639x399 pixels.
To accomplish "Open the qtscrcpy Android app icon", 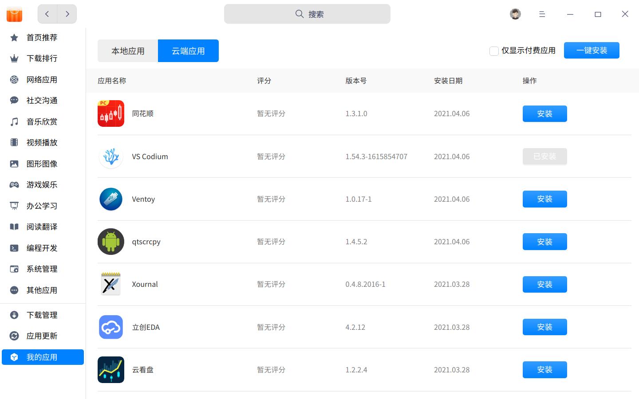I will (111, 242).
